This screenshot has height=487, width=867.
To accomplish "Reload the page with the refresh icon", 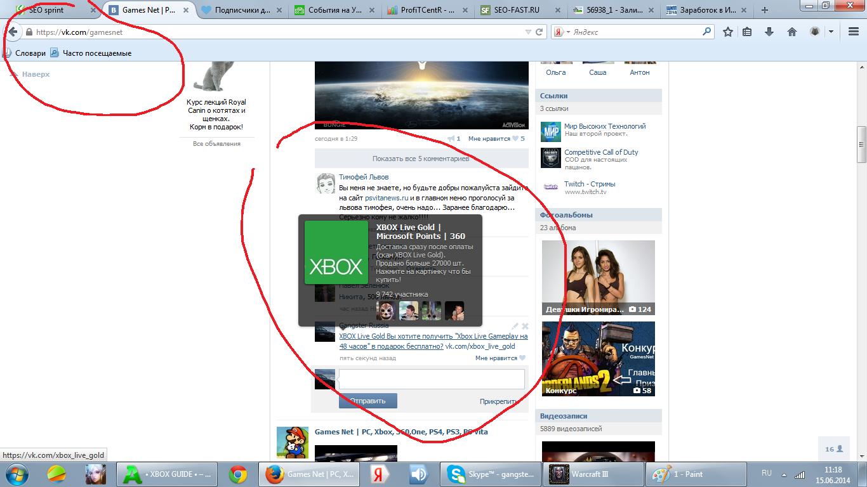I will coord(539,32).
